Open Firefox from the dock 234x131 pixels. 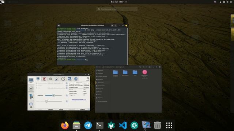tap(65, 125)
